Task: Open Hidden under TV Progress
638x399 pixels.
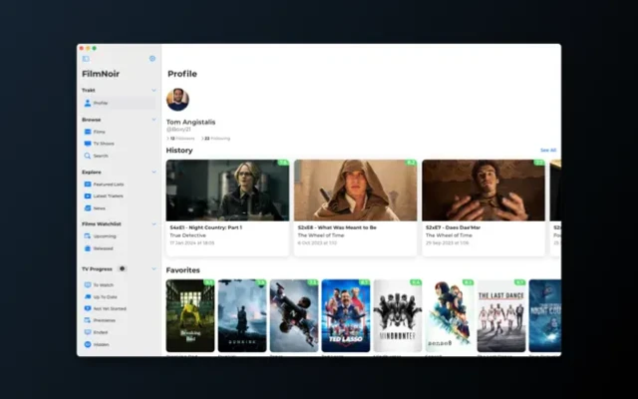Action: pyautogui.click(x=118, y=345)
